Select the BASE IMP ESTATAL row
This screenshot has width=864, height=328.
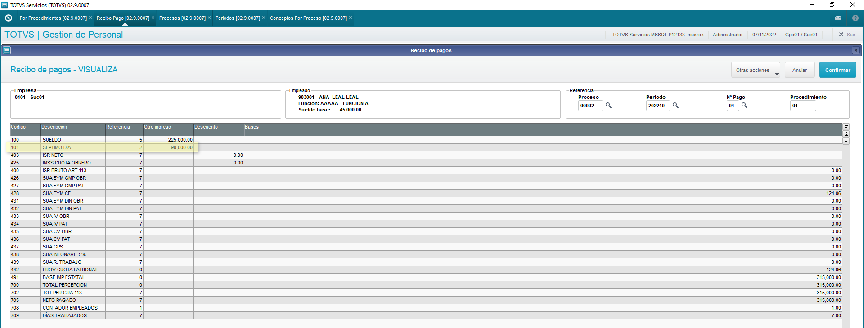(x=426, y=277)
